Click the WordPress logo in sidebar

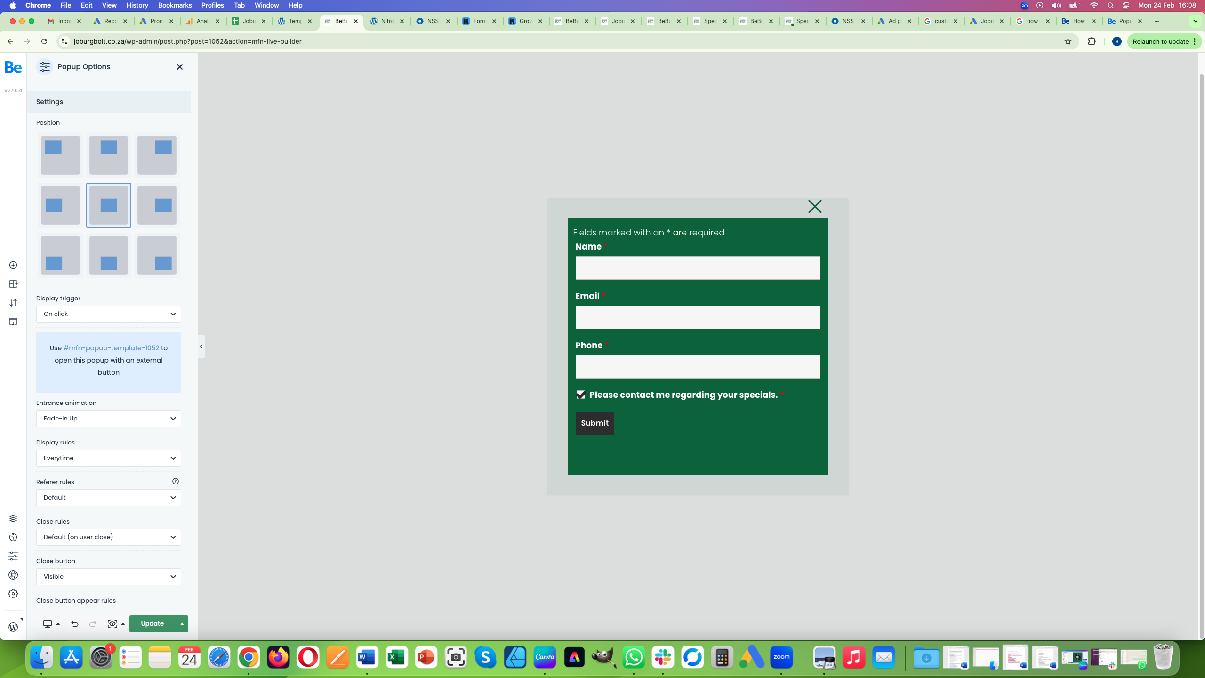pos(13,627)
